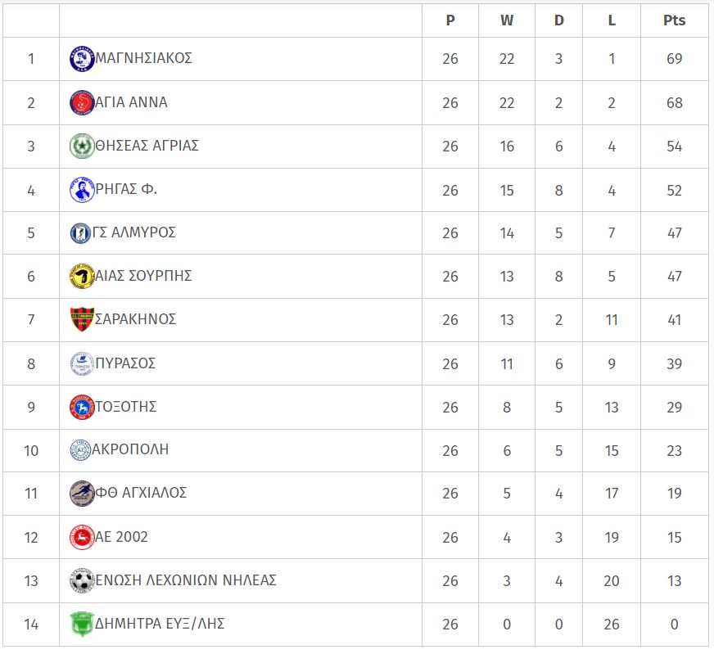Select the ΑΙΑΣ ΣΟΥΡΠΗΣ yellow-black crest
This screenshot has height=654, width=714.
[82, 276]
